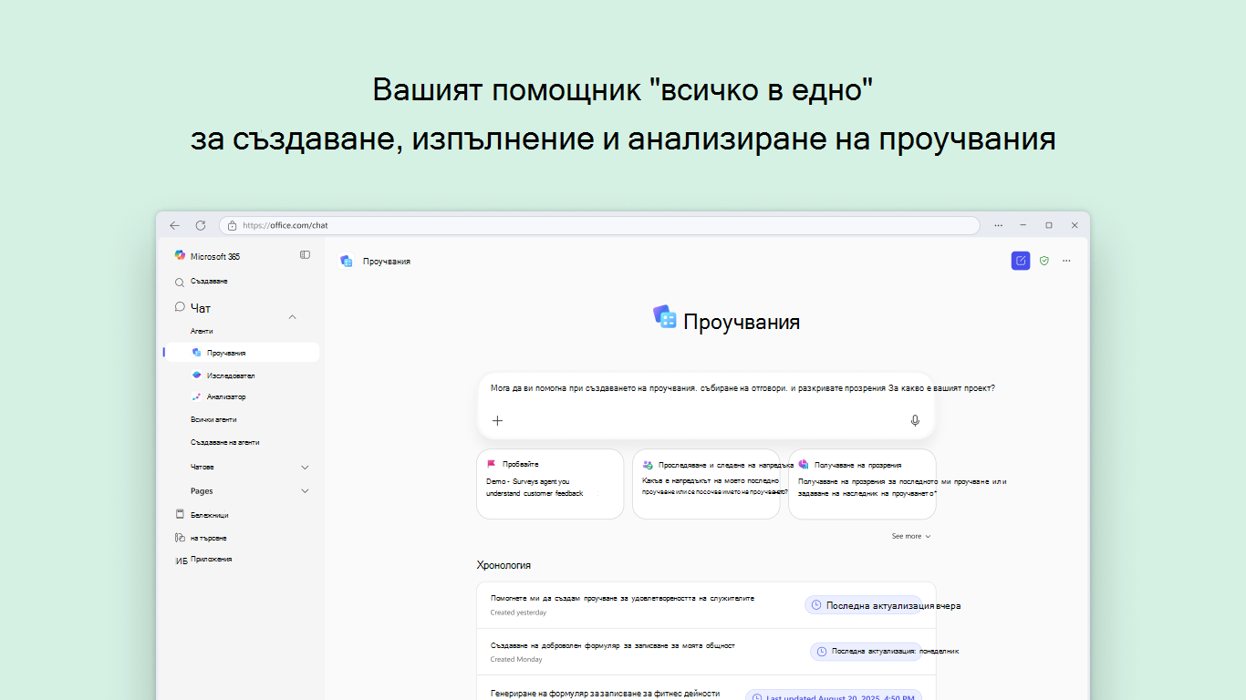
Task: Click the icon beside на търсене
Action: point(180,538)
